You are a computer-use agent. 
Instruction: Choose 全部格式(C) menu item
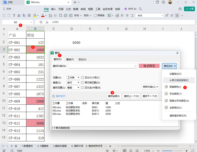[x=179, y=108]
